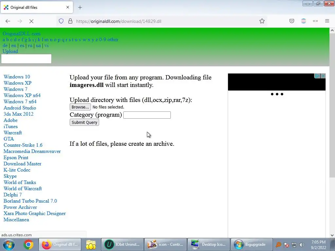Open the Firefox hamburger menu
Screen dimensions: 335x251
coord(327,21)
